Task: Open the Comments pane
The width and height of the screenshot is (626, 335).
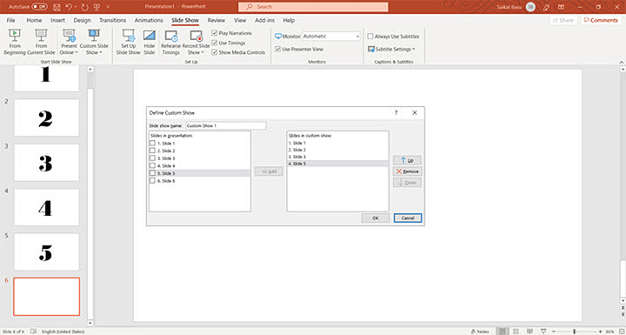Action: (x=601, y=20)
